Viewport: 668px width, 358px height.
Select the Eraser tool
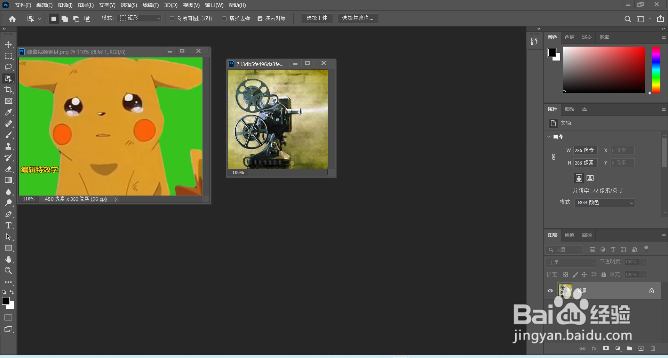8,169
